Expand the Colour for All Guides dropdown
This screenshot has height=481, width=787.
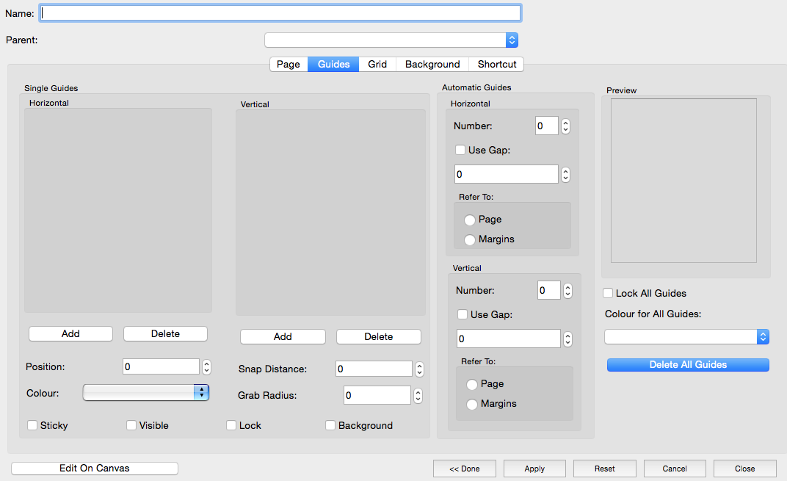[686, 336]
